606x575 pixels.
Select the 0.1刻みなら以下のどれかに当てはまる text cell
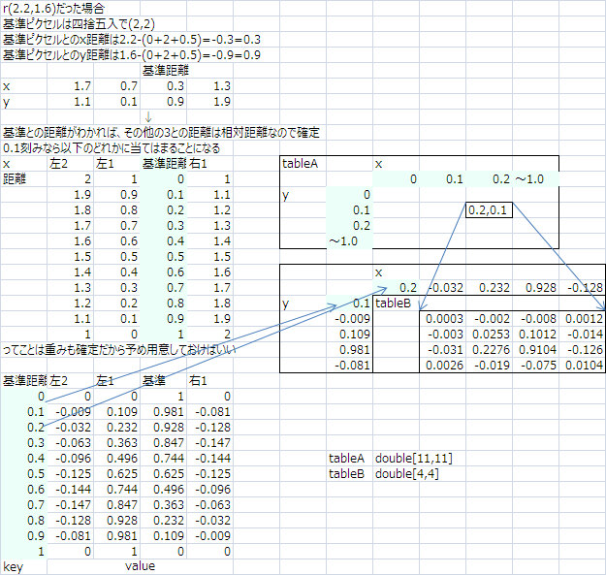[112, 148]
